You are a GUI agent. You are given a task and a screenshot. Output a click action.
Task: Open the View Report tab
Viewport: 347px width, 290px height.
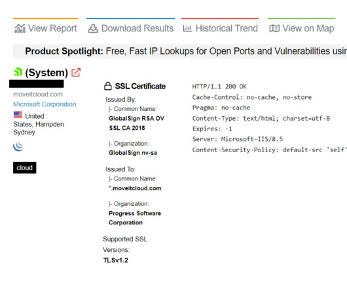pos(46,28)
